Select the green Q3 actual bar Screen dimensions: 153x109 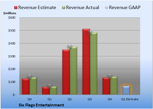[x=94, y=64]
